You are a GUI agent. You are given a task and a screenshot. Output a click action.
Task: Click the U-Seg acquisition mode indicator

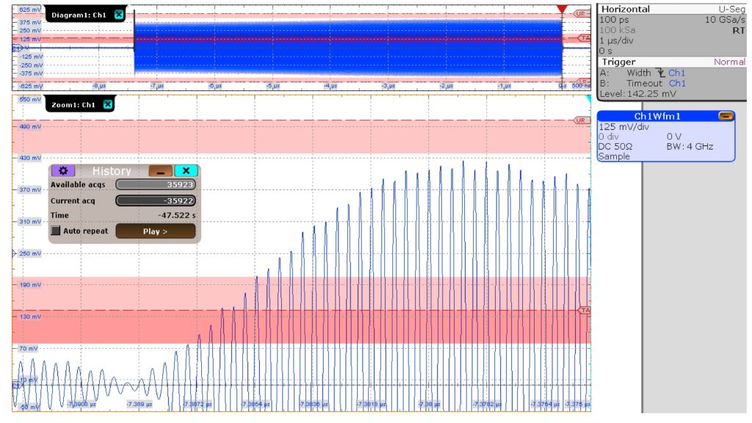coord(731,8)
